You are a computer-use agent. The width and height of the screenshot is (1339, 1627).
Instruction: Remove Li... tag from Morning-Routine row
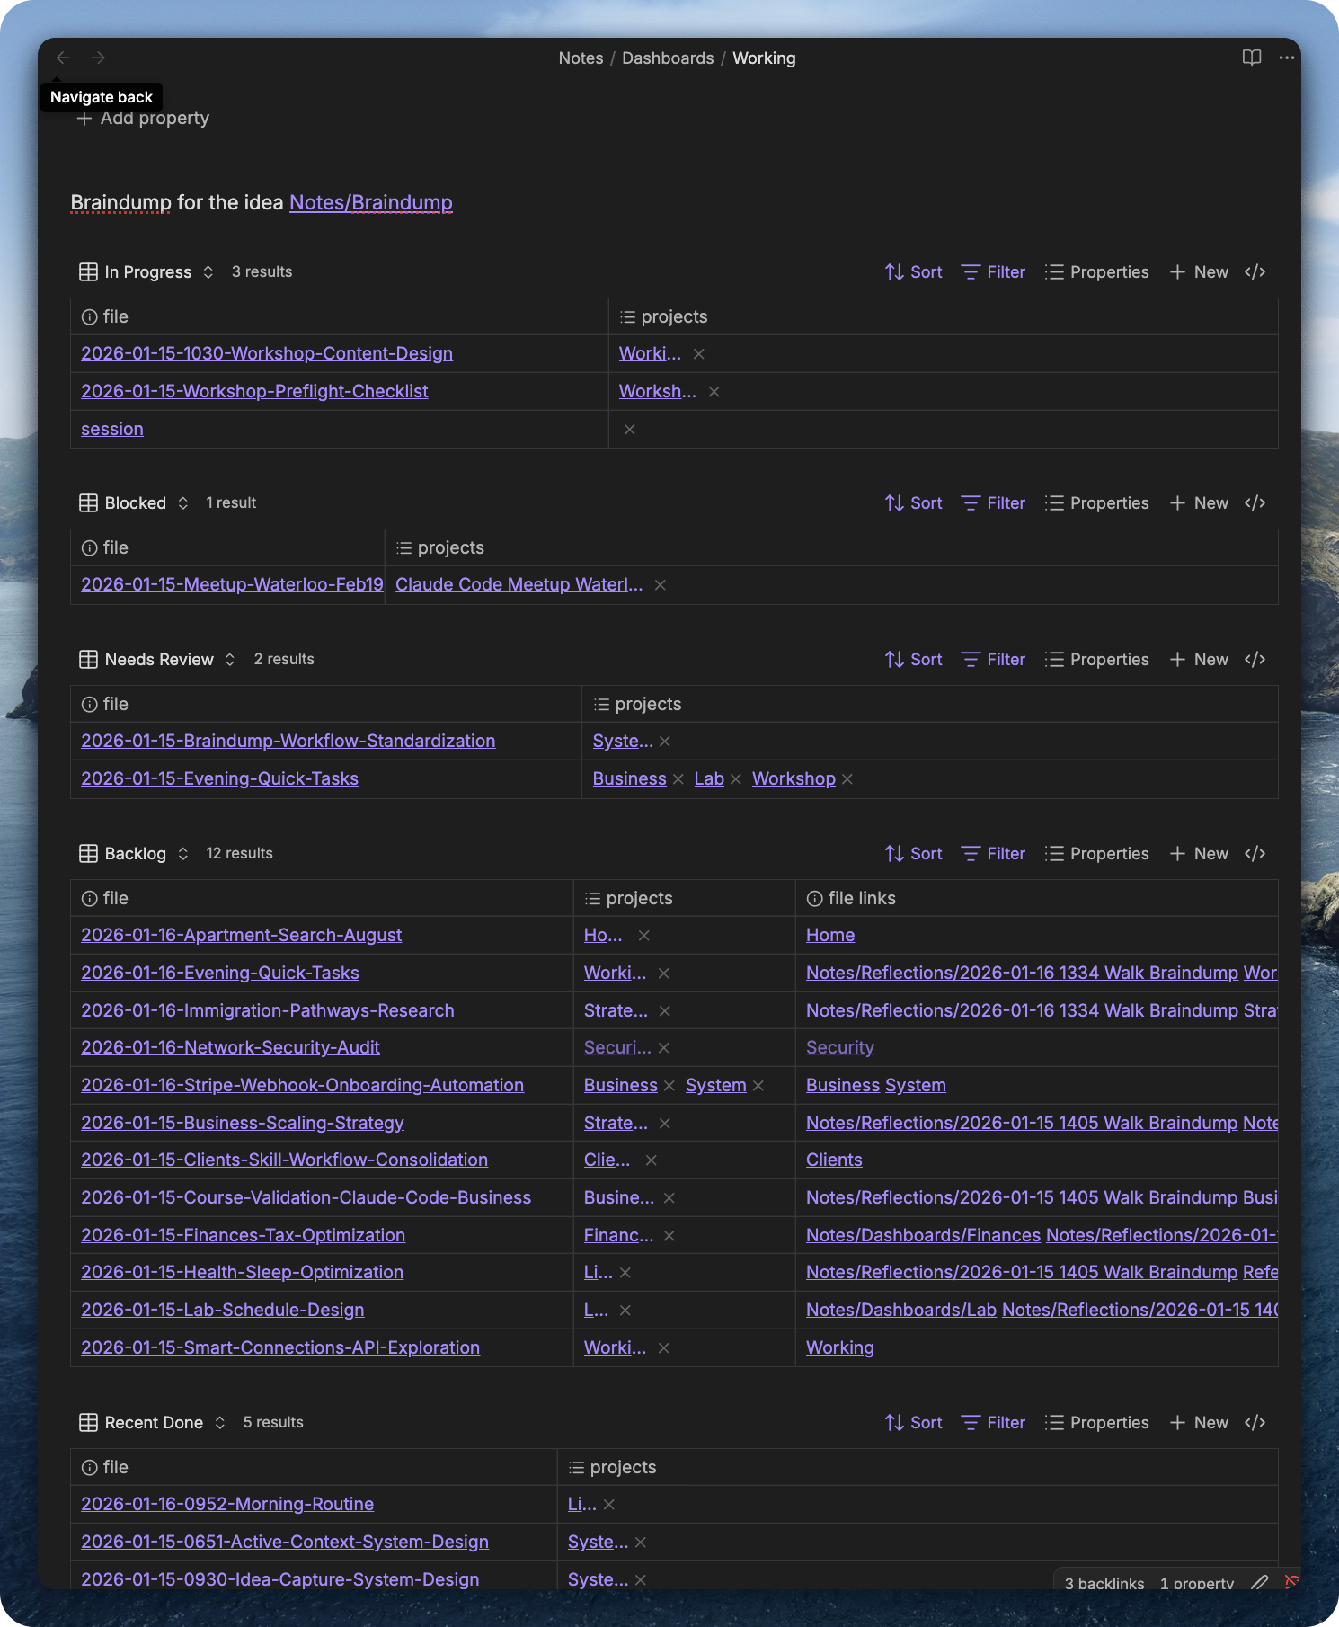(x=609, y=1505)
